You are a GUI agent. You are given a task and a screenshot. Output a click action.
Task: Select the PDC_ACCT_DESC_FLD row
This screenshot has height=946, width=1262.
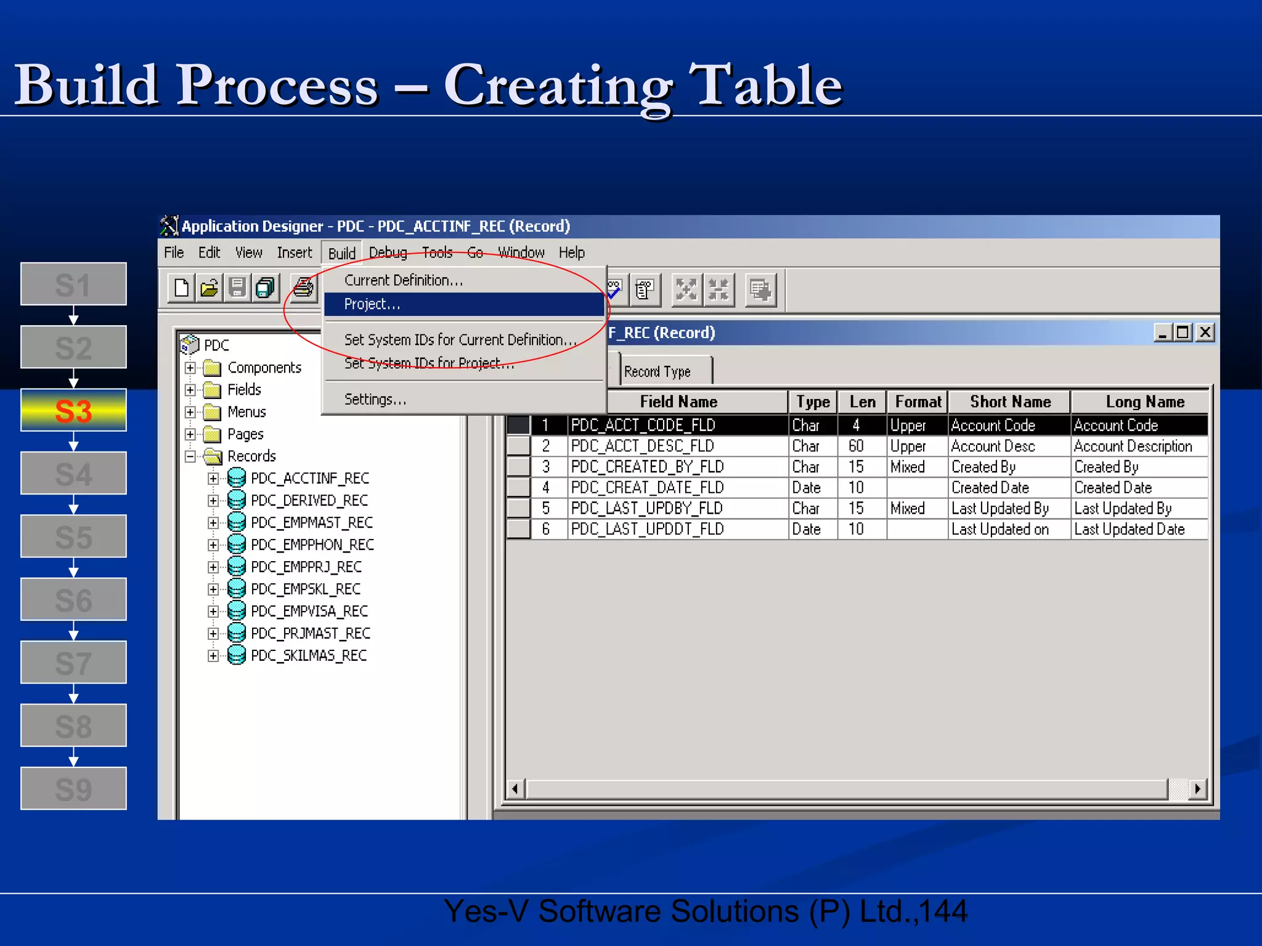tap(857, 446)
